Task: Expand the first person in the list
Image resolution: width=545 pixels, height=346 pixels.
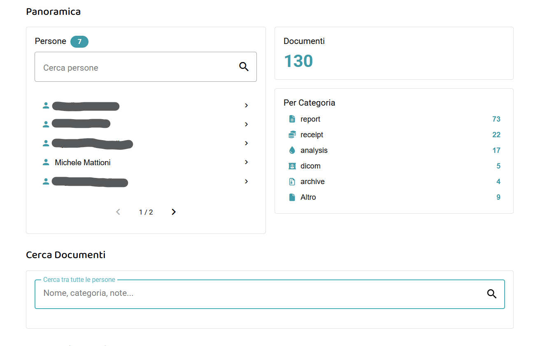Action: click(x=246, y=106)
